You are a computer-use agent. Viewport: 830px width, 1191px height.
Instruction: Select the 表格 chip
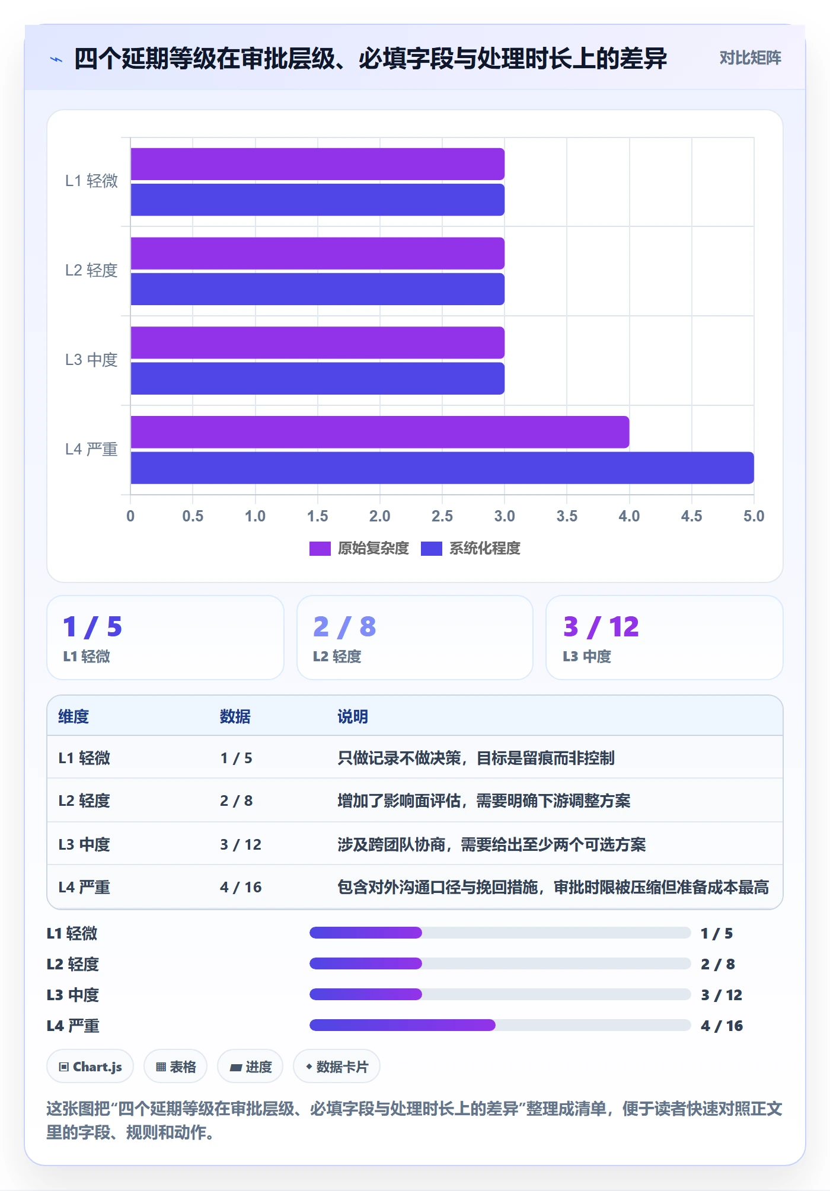[175, 1067]
